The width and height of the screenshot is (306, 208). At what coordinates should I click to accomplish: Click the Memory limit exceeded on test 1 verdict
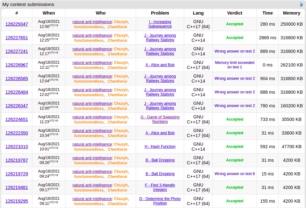[234, 65]
